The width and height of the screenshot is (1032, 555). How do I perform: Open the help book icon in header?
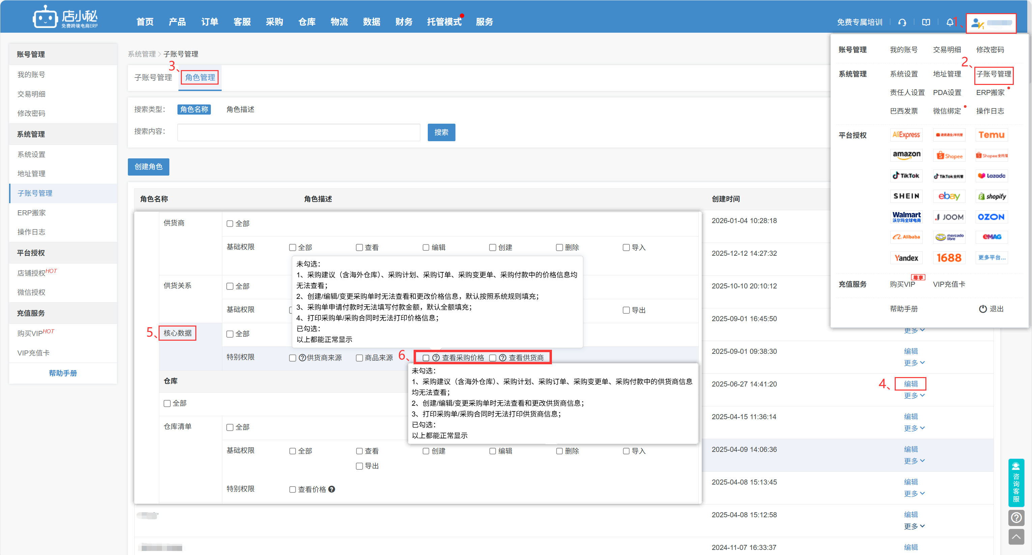pos(926,22)
